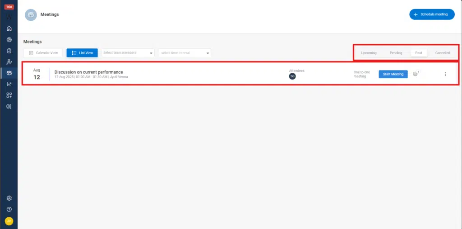Click the clipboard checkmark sidebar icon
The width and height of the screenshot is (462, 229).
(9, 51)
